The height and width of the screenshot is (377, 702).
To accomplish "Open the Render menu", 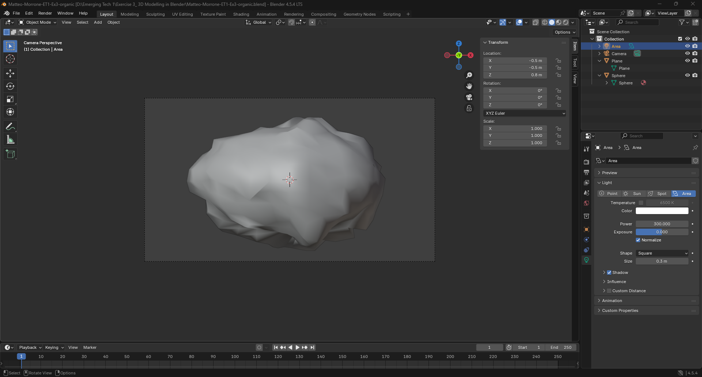I will [45, 13].
